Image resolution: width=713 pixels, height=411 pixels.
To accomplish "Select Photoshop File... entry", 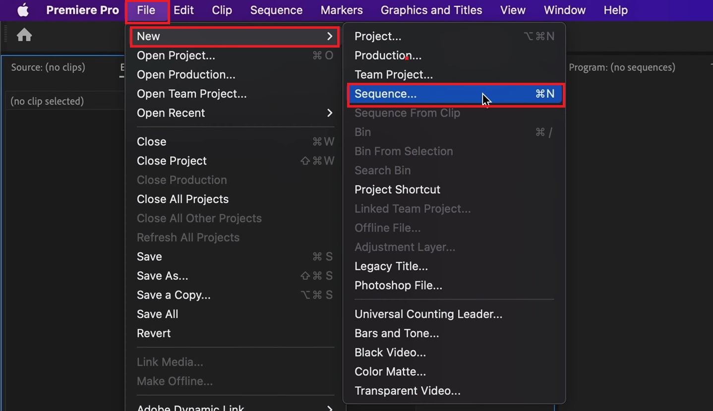I will coord(398,286).
